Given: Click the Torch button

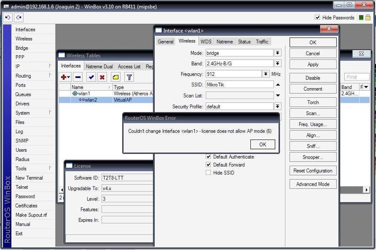Looking at the screenshot, I should (313, 102).
